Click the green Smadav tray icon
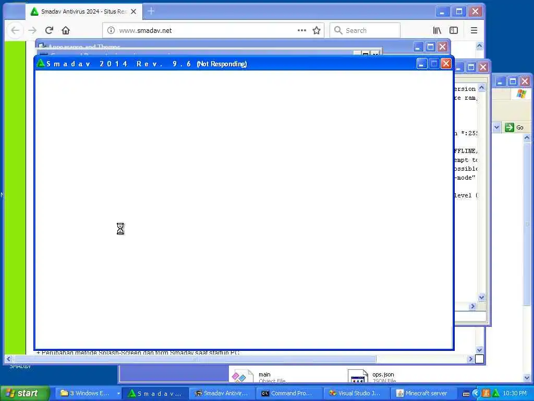 click(495, 394)
